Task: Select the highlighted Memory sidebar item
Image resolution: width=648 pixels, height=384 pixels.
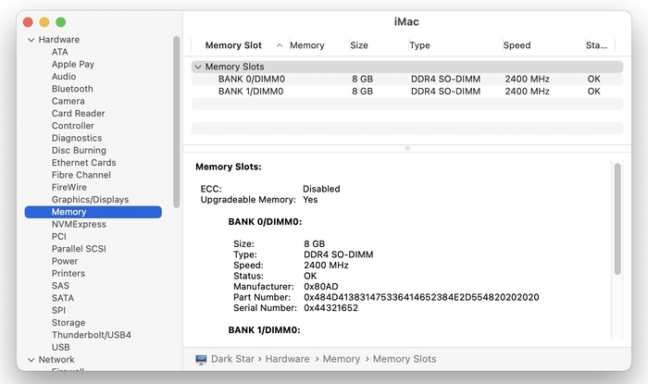Action: click(93, 212)
